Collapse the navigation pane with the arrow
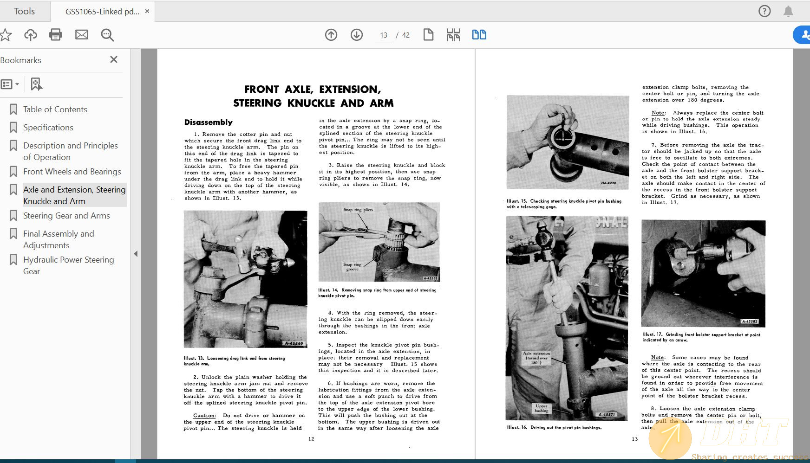 136,254
